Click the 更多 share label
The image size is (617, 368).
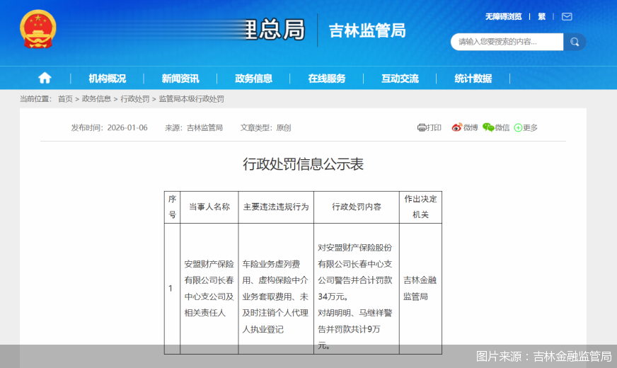point(530,127)
